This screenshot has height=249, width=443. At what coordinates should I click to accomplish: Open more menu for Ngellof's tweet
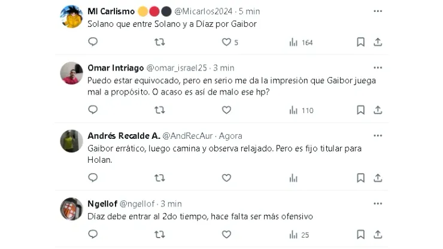378,204
